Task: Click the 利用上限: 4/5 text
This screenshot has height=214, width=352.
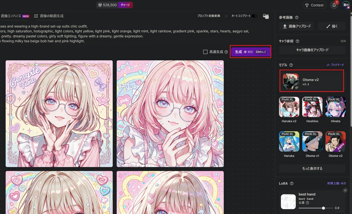Action: (x=336, y=184)
